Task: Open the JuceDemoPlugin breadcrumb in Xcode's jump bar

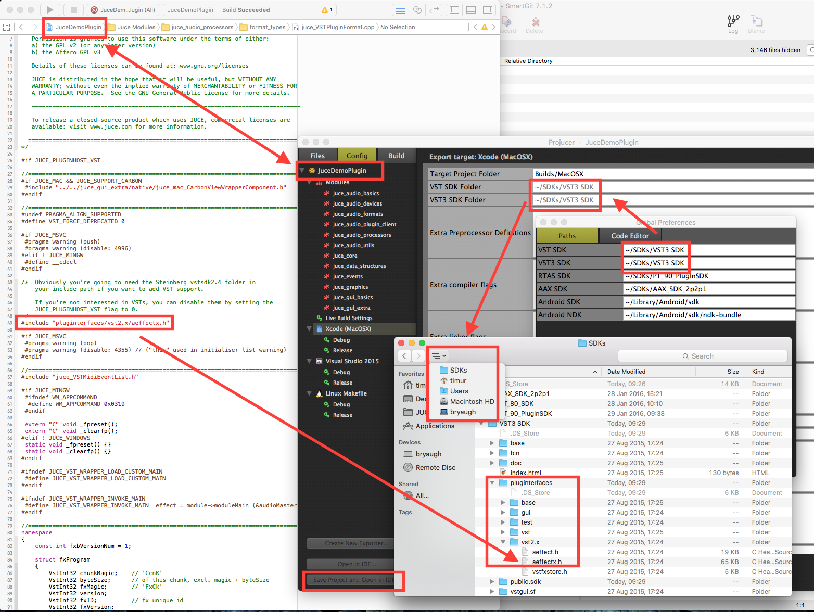Action: tap(74, 27)
